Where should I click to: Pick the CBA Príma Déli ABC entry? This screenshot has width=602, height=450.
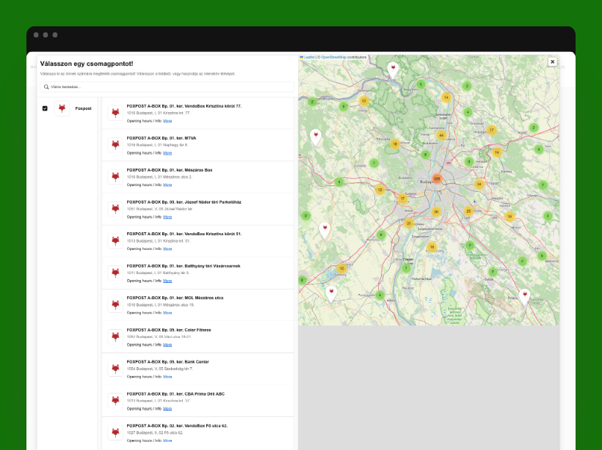(x=175, y=394)
